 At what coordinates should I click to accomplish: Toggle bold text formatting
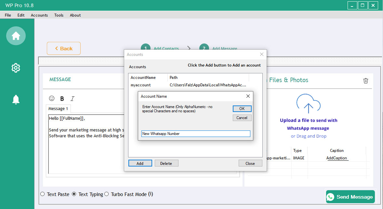click(62, 99)
